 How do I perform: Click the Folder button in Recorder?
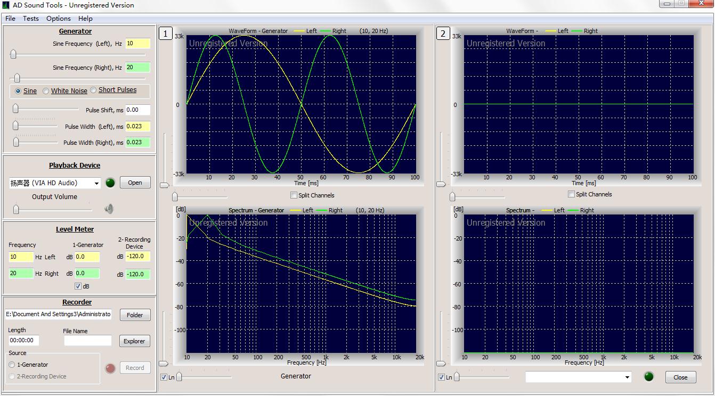click(135, 315)
